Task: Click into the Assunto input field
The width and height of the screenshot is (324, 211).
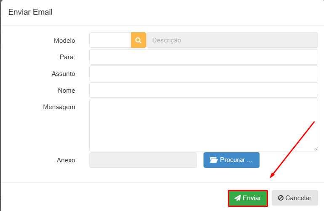Action: (x=204, y=73)
